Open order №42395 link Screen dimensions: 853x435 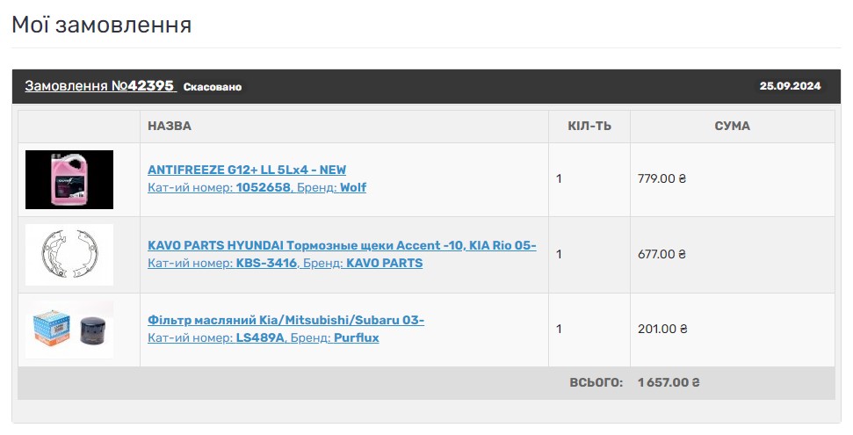pyautogui.click(x=100, y=86)
